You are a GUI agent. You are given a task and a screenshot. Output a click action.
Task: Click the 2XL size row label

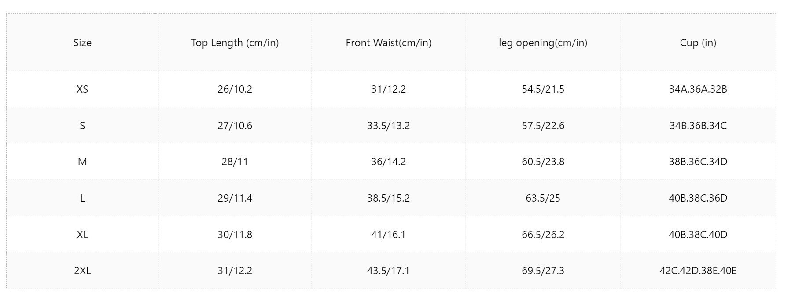tap(82, 271)
